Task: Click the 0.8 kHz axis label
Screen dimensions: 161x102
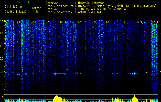Action: pos(2,71)
